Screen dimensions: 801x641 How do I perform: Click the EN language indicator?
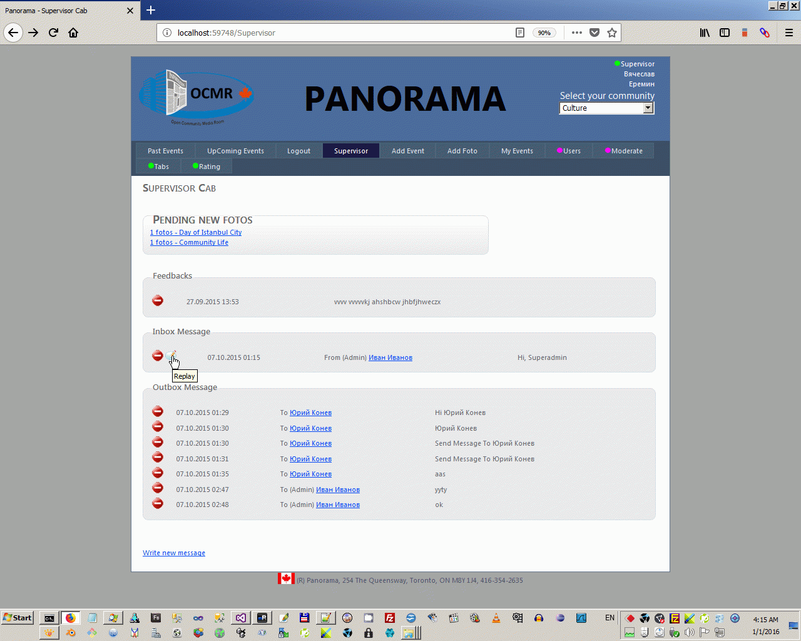(610, 618)
